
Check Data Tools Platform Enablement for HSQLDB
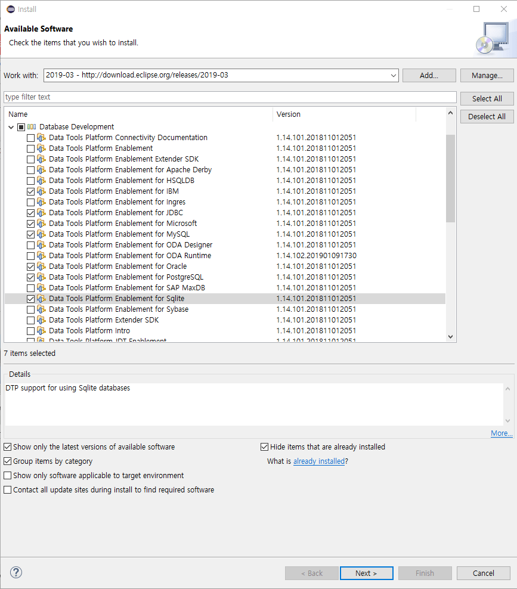(x=30, y=181)
